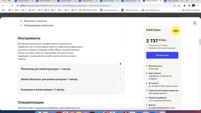Expand Анимация в иллюстрации chevron

120,89
